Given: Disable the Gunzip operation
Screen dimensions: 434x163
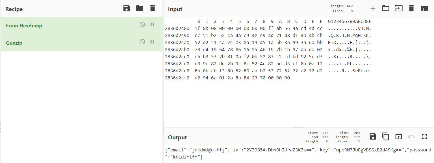Looking at the screenshot, I should pos(142,42).
